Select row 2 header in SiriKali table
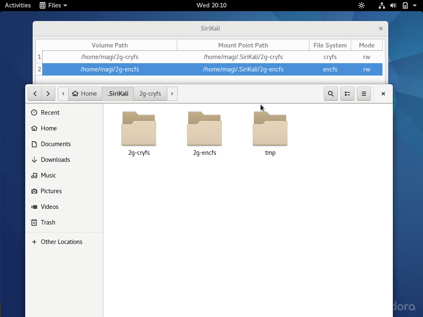The image size is (423, 317). (39, 69)
